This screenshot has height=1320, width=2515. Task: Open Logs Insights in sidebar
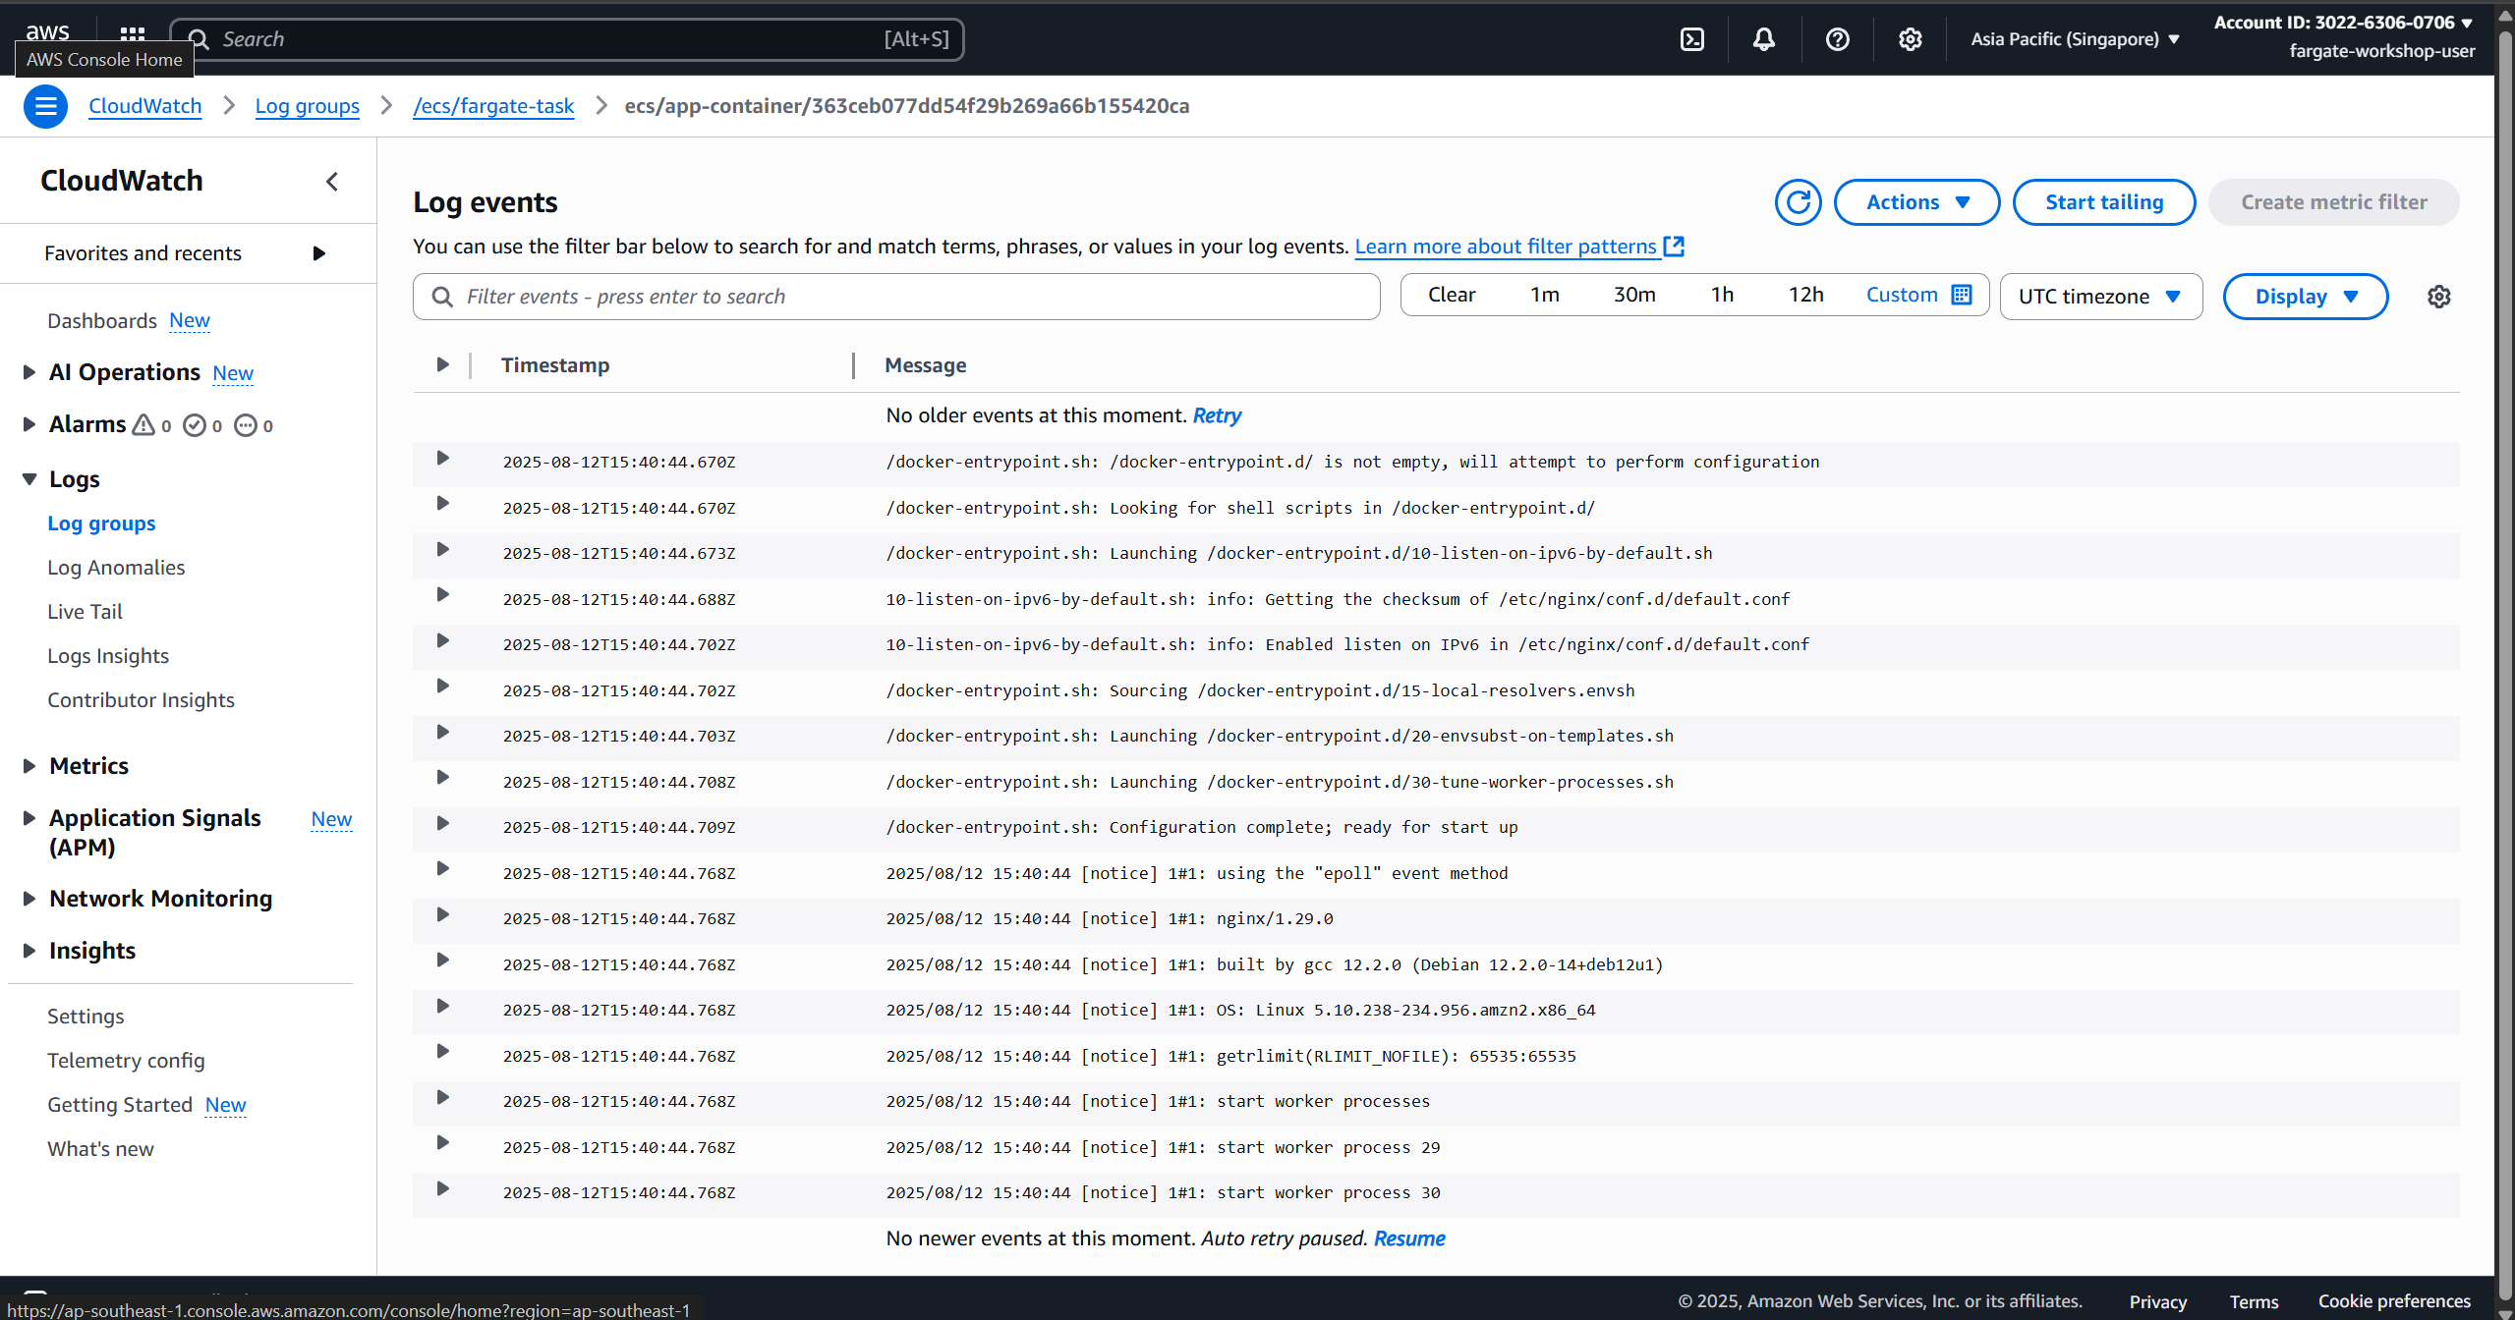[x=108, y=656]
